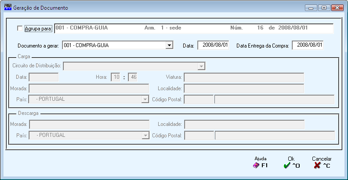Click the Descarga Localidade input field

(x=244, y=124)
